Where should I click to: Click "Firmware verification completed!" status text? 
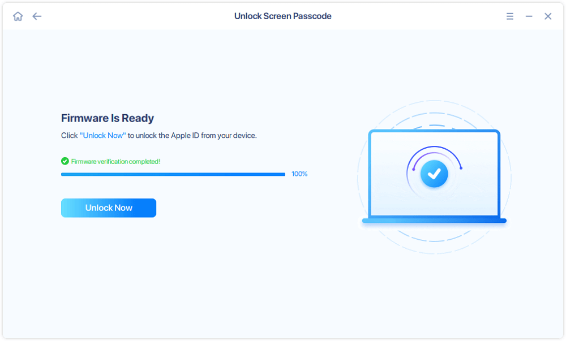pyautogui.click(x=115, y=161)
